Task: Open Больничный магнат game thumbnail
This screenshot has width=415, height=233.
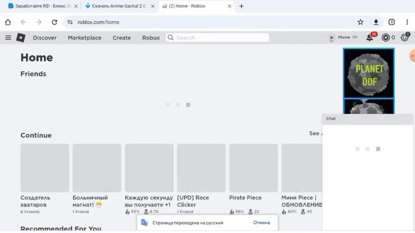Action: point(97,168)
